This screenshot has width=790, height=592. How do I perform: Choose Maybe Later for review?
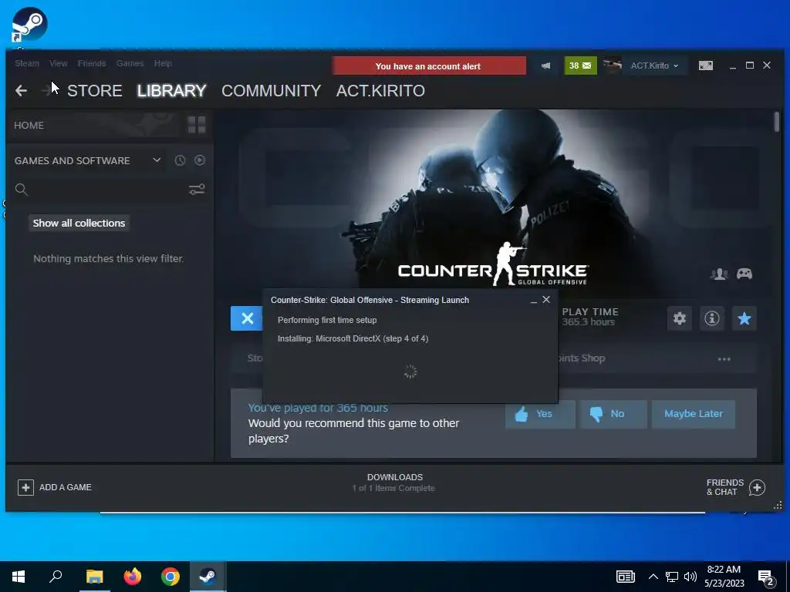point(694,414)
